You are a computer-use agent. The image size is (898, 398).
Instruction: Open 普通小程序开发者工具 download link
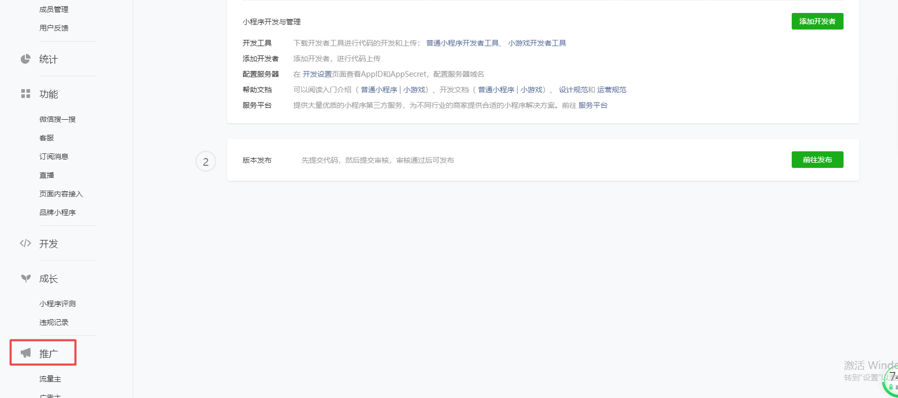pos(462,43)
